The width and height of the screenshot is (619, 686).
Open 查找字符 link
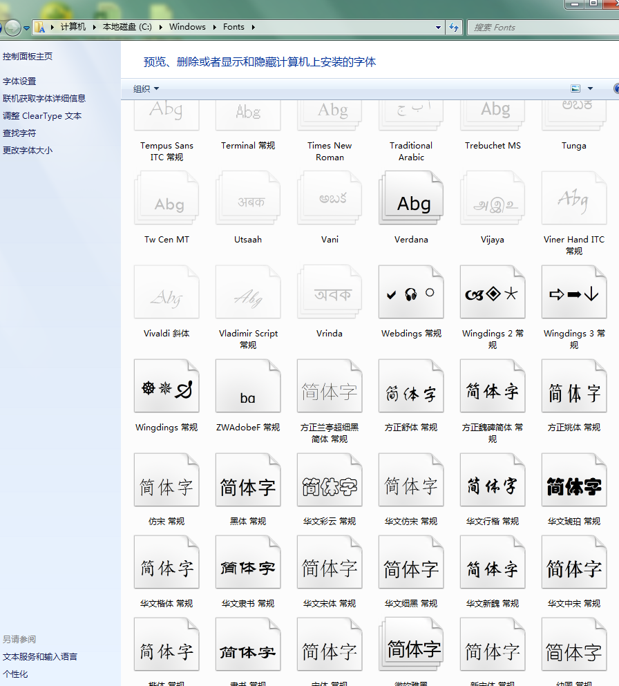pyautogui.click(x=19, y=133)
